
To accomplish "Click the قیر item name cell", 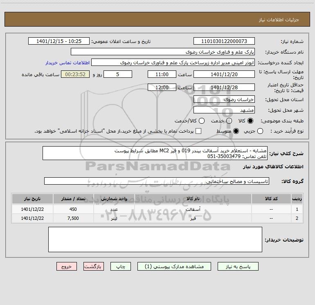I will tap(193, 218).
